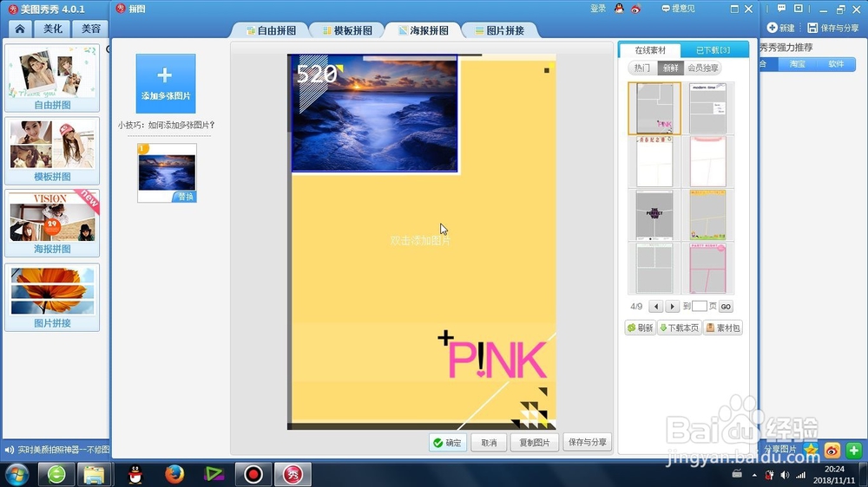The height and width of the screenshot is (487, 868).
Task: Click 复制图片 button
Action: tap(534, 443)
